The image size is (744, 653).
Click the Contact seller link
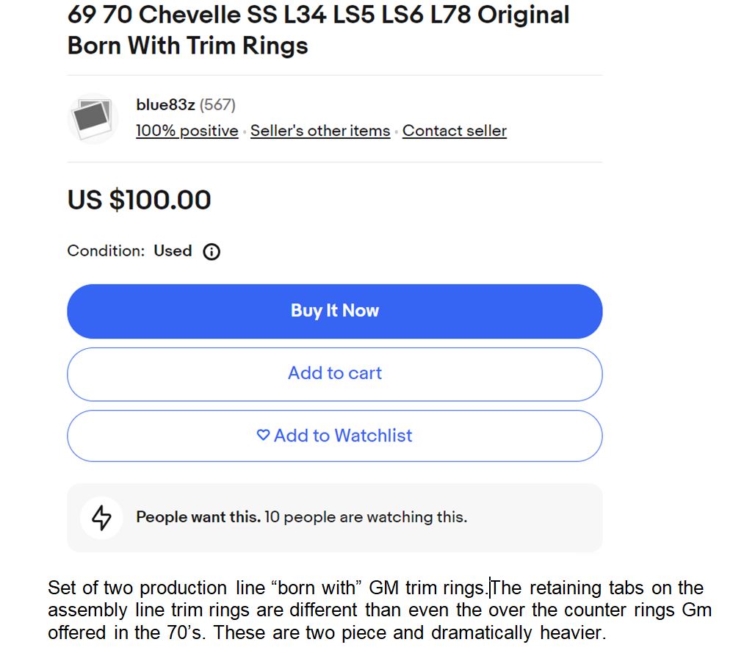454,131
